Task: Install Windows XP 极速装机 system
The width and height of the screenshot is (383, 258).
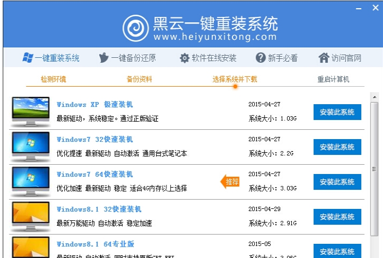Action: point(337,112)
